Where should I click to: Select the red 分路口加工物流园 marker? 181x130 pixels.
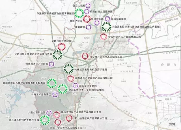tap(61, 47)
